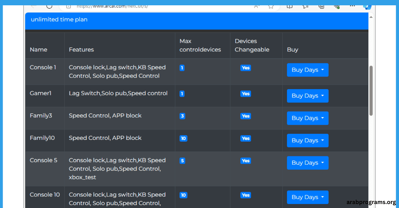Click the Yes badge in Console 1 row

tap(246, 68)
